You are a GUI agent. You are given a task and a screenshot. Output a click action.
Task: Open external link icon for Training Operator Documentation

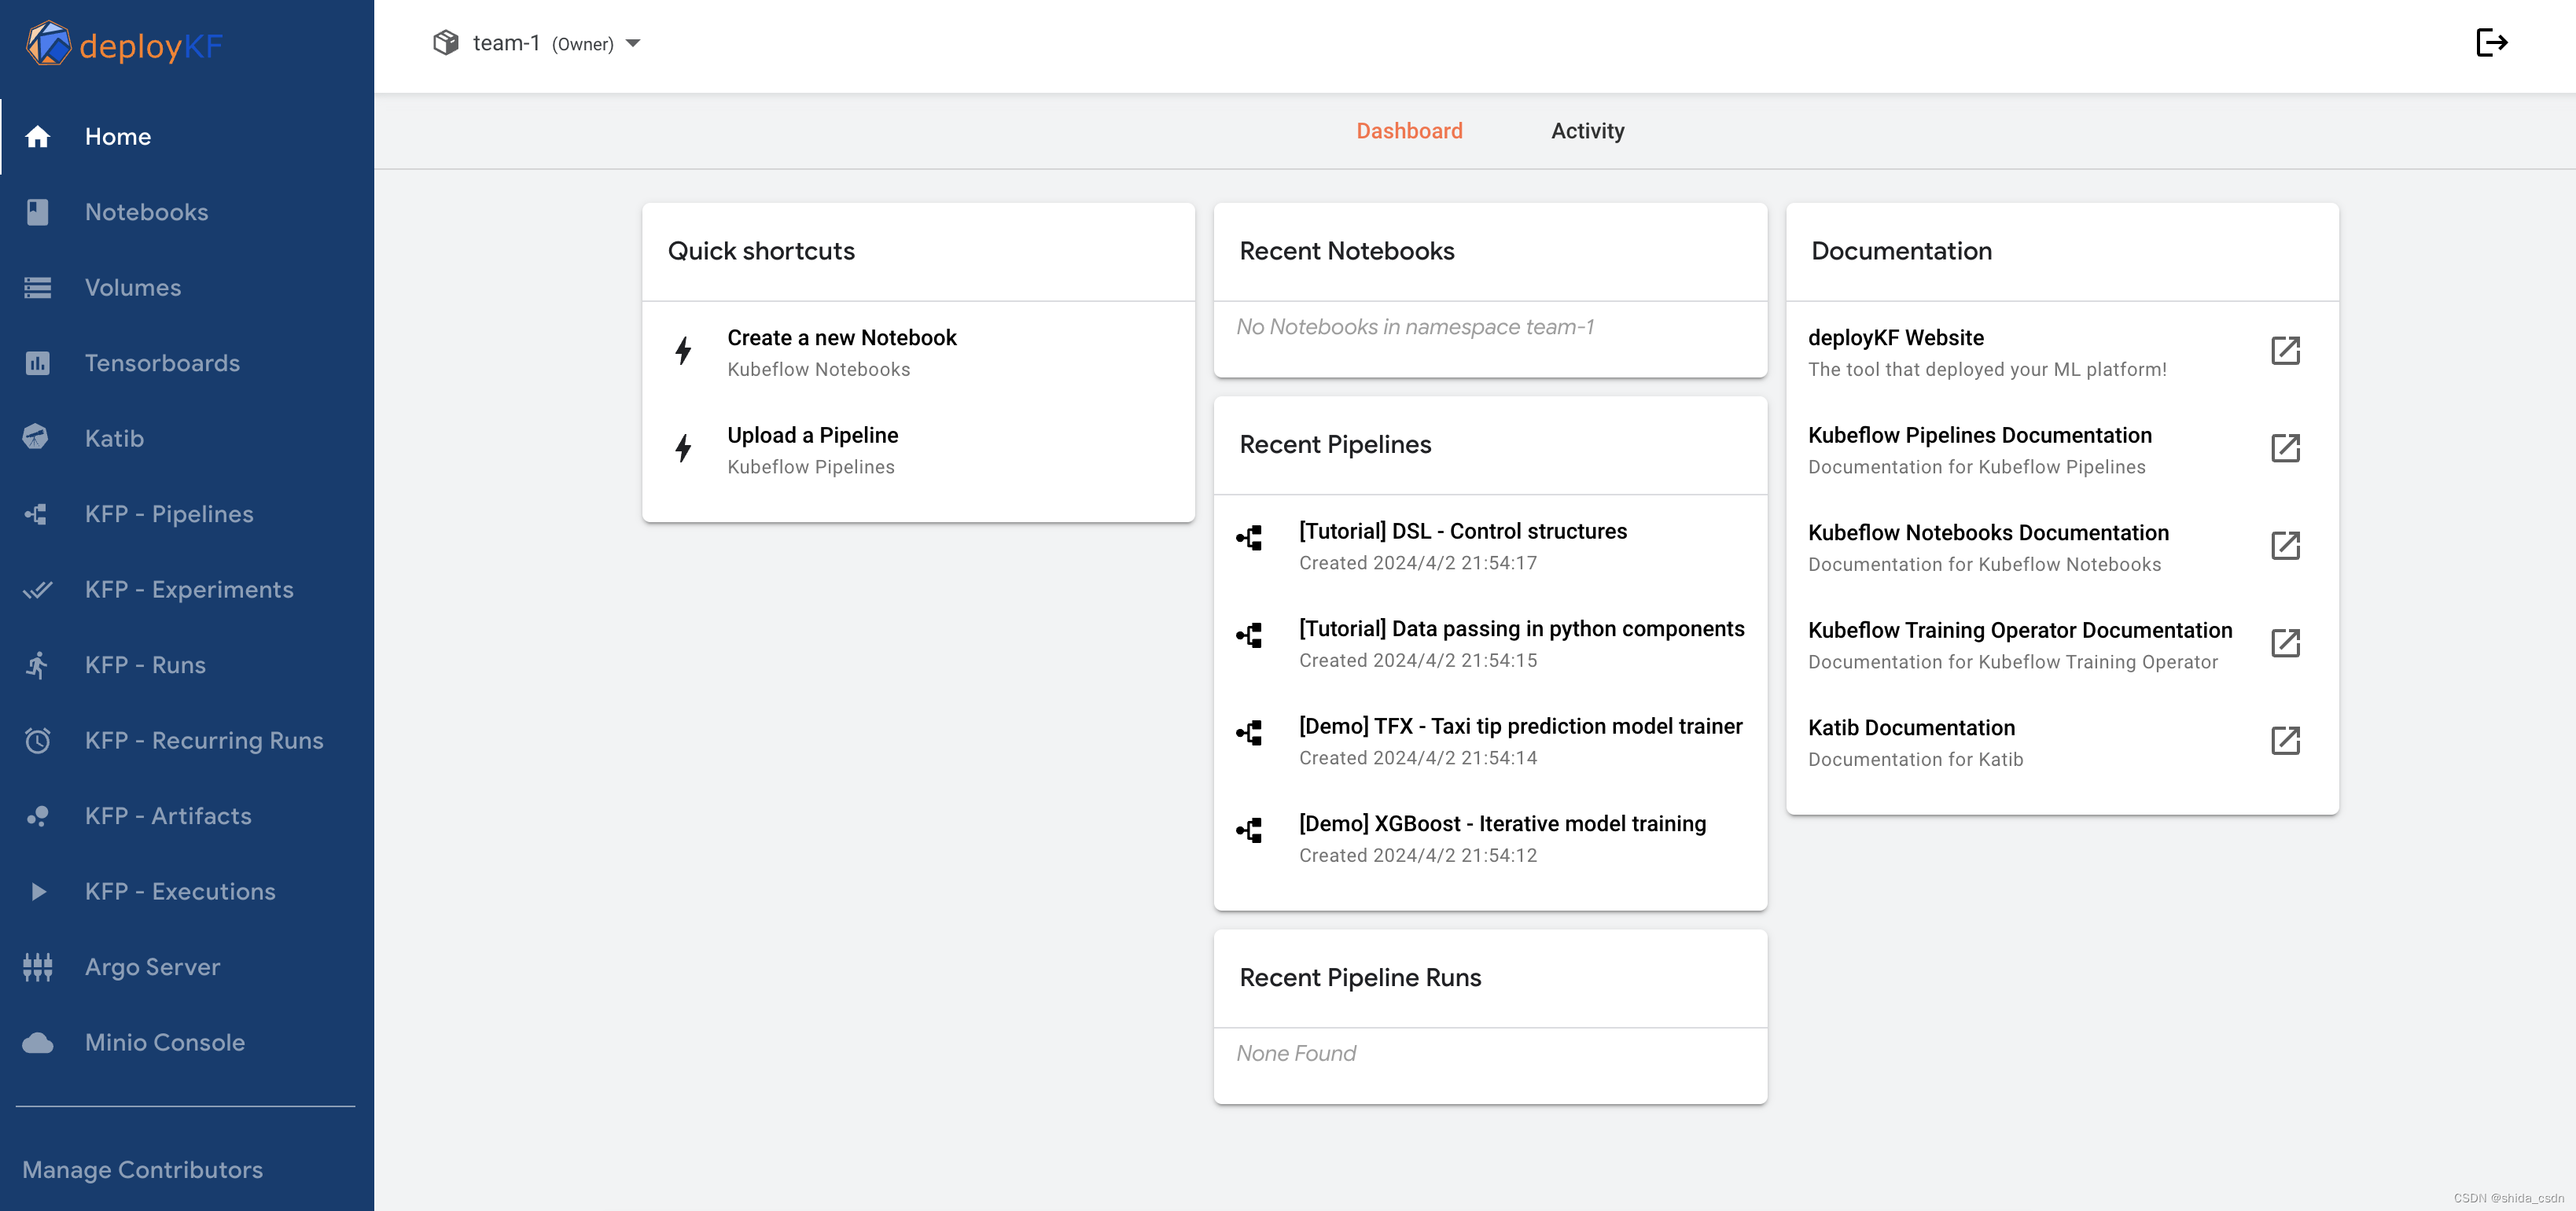tap(2286, 643)
